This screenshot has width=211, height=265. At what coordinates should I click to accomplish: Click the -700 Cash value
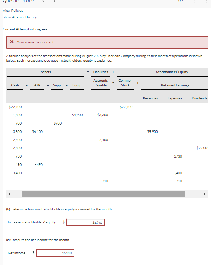(18, 123)
